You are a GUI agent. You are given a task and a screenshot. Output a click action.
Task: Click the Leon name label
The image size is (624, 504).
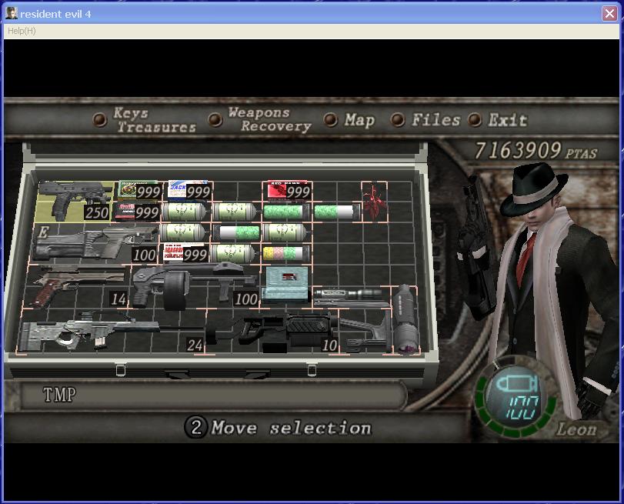pos(576,429)
